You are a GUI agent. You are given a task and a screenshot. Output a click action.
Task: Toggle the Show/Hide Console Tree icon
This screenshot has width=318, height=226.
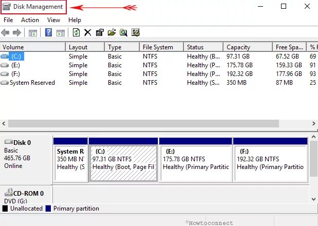(33, 32)
